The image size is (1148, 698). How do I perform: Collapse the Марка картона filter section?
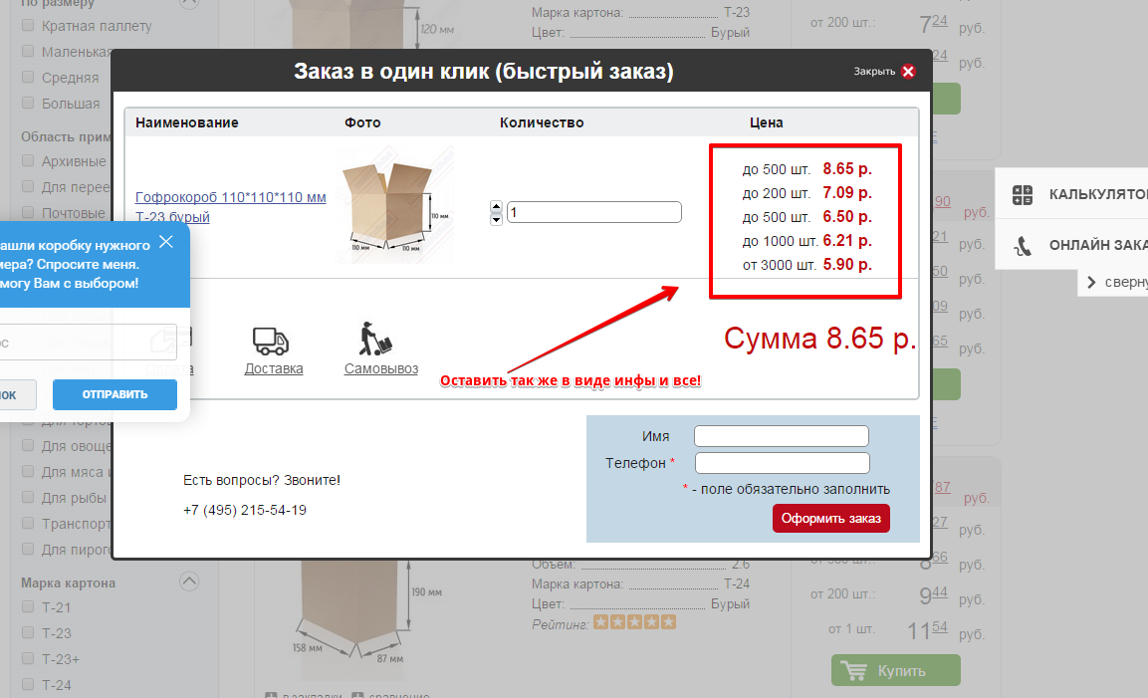(x=188, y=582)
